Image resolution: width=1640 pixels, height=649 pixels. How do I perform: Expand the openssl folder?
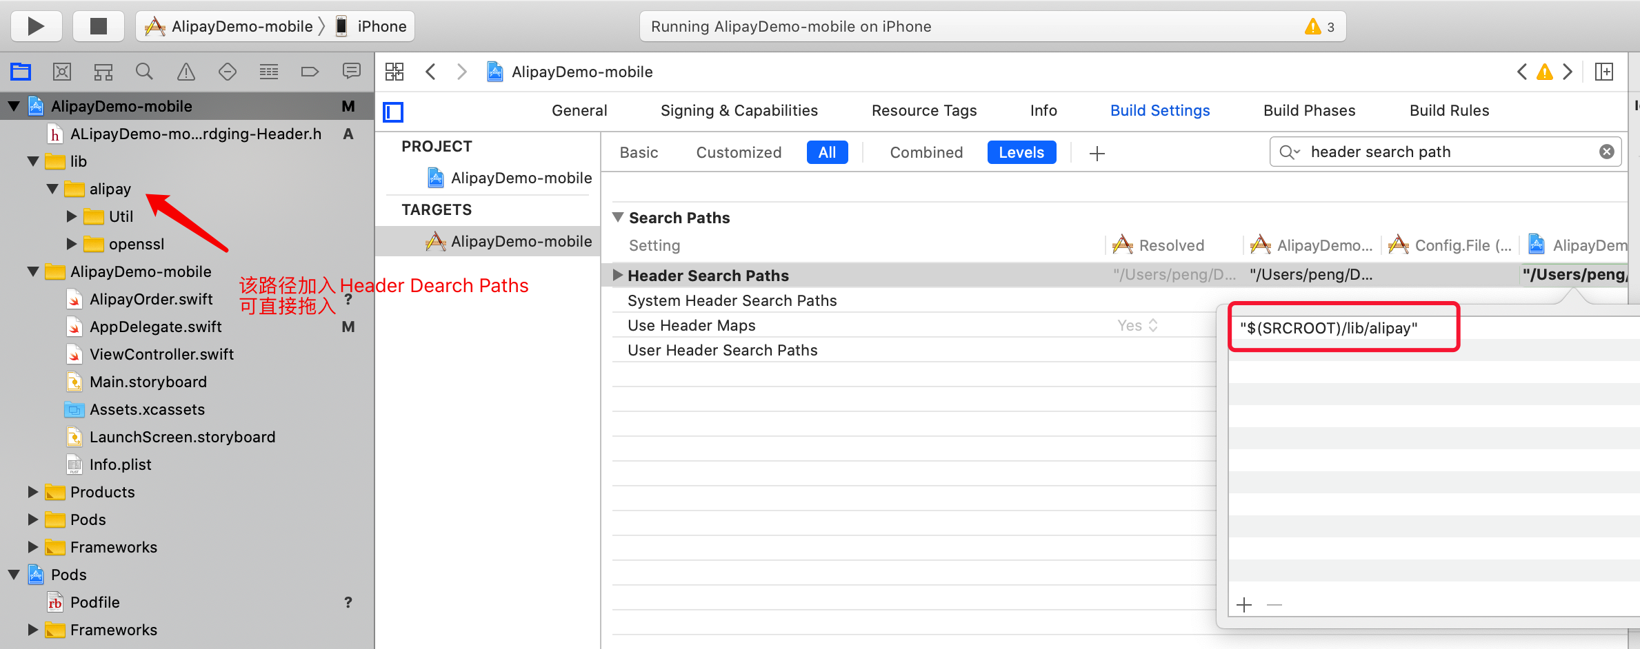pyautogui.click(x=72, y=244)
